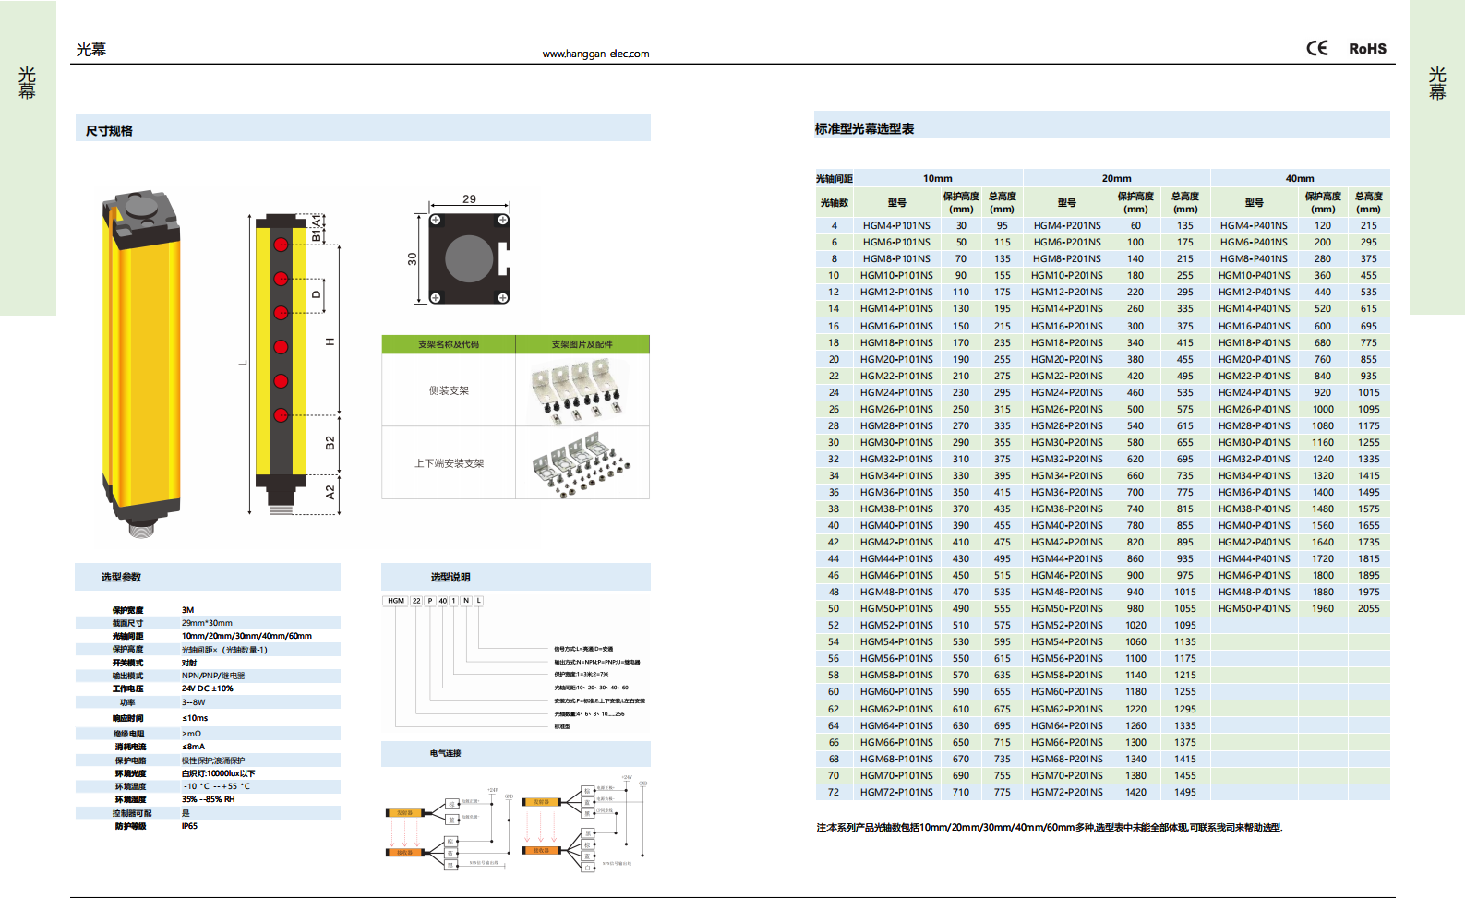Click the 光轴数 column header
1465x910 pixels.
[x=835, y=202]
